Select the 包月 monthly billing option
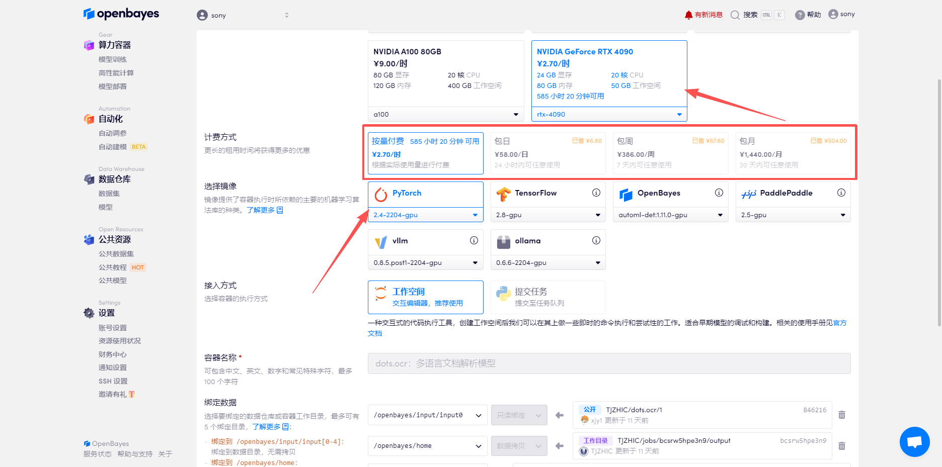942x467 pixels. [x=793, y=153]
